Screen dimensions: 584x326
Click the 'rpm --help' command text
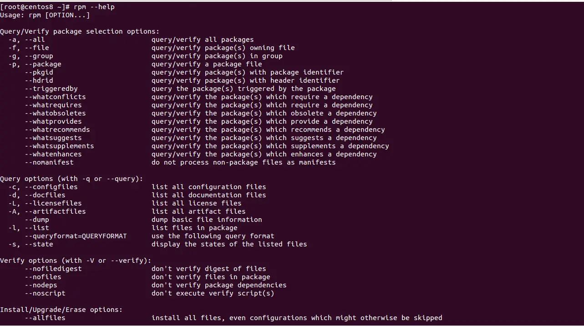[94, 7]
